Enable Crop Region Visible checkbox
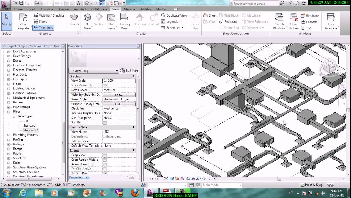 pos(105,160)
